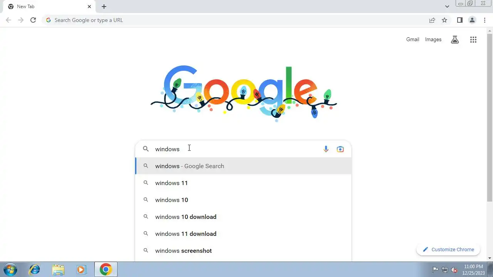The height and width of the screenshot is (277, 493).
Task: Start voice search with microphone icon
Action: 326,149
